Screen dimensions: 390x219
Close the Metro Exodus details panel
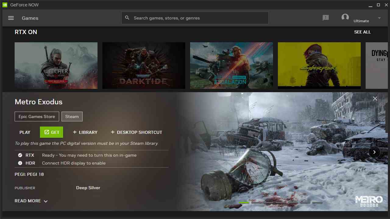(375, 99)
